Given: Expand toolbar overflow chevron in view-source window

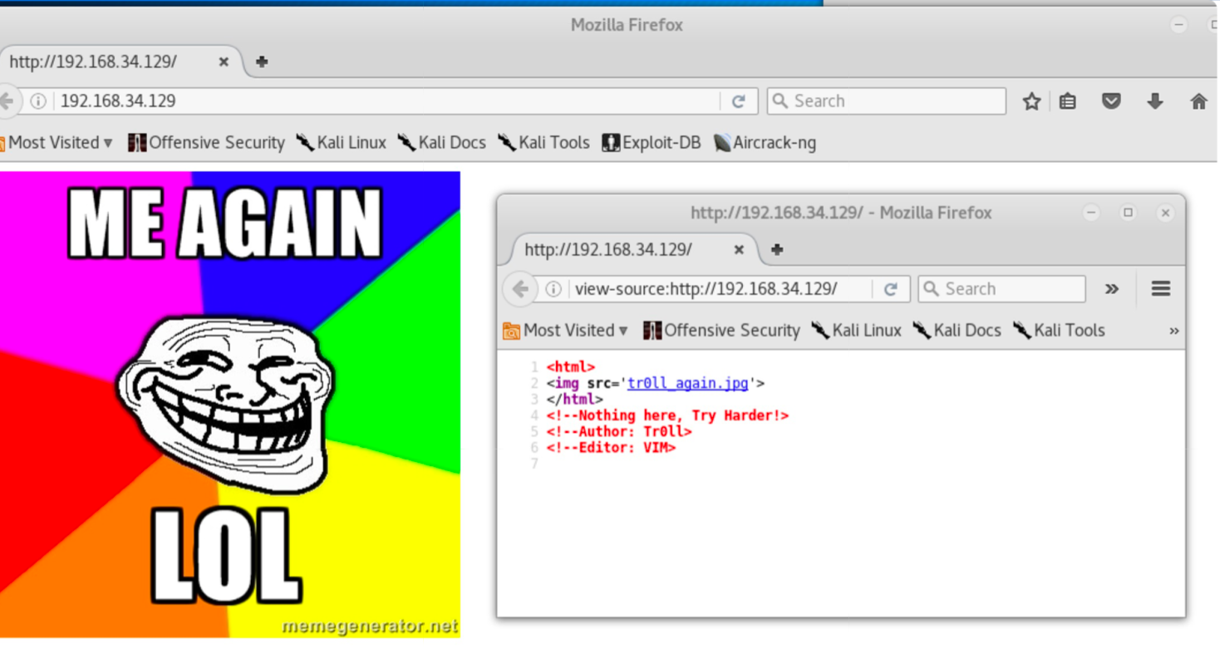Looking at the screenshot, I should [1111, 289].
